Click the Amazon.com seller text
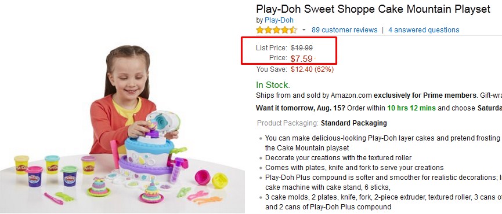Image resolution: width=502 pixels, height=214 pixels. click(x=351, y=95)
